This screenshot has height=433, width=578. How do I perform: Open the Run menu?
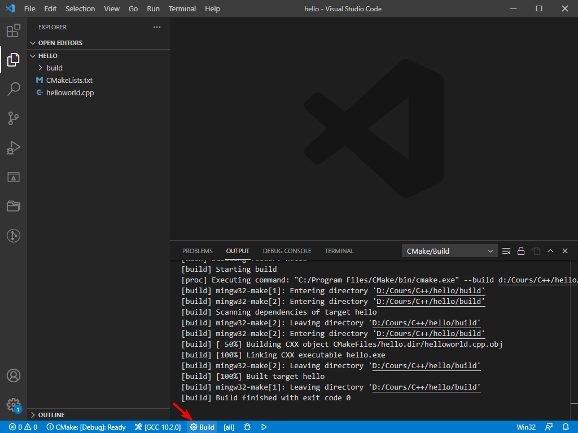click(153, 8)
